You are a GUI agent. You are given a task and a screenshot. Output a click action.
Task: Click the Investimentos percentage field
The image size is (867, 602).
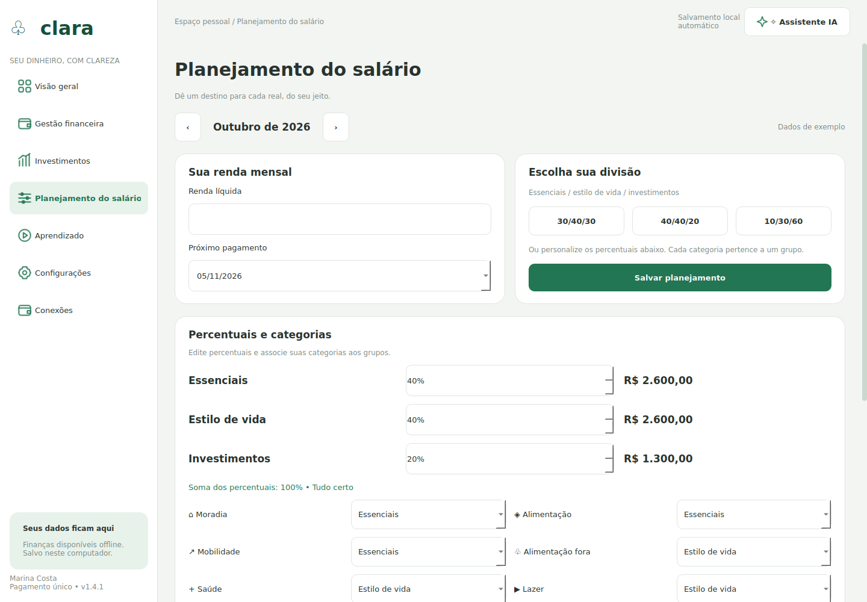(x=509, y=459)
